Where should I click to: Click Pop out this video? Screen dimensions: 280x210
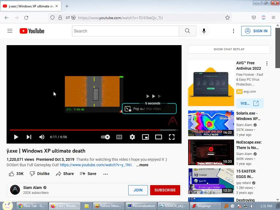click(x=149, y=109)
